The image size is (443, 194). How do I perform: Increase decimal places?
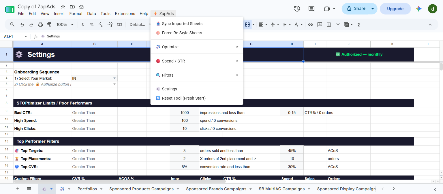(x=110, y=24)
